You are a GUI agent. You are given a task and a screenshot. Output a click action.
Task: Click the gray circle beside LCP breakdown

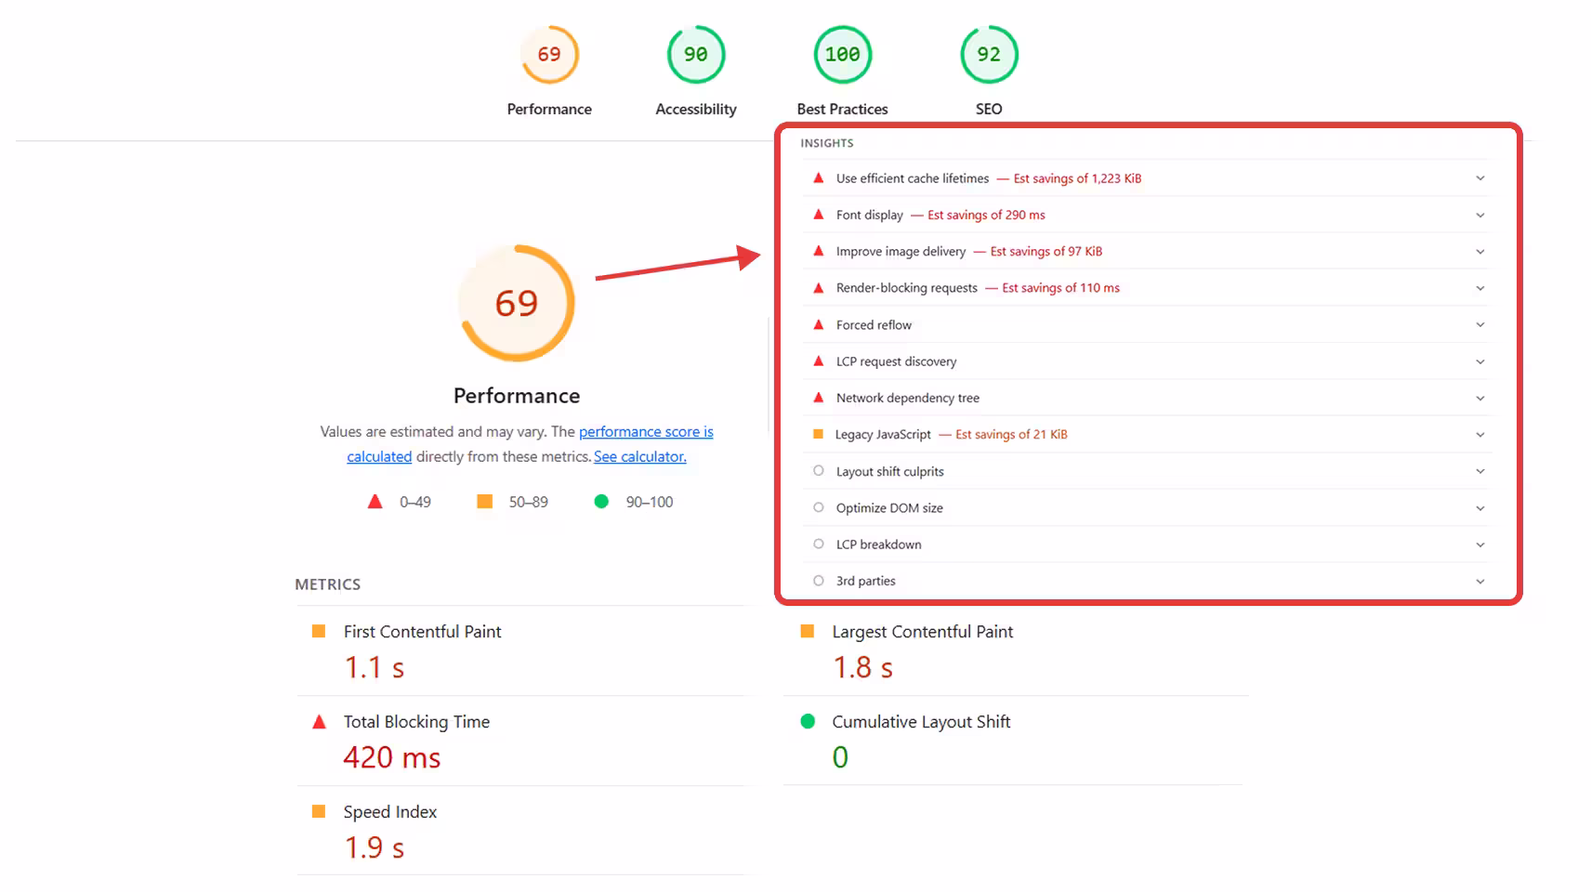point(819,544)
